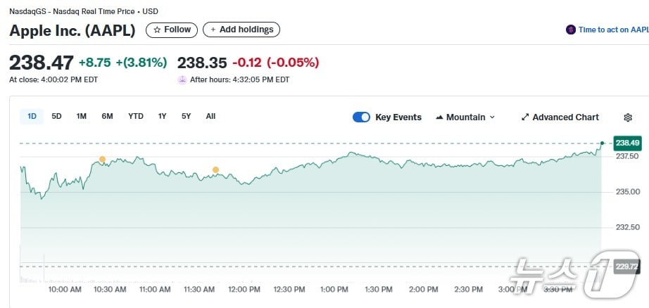Expand the Mountain chart type dropdown

click(492, 117)
